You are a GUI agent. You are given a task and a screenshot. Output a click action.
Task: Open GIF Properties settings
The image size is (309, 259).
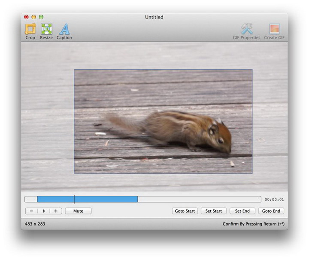[246, 30]
